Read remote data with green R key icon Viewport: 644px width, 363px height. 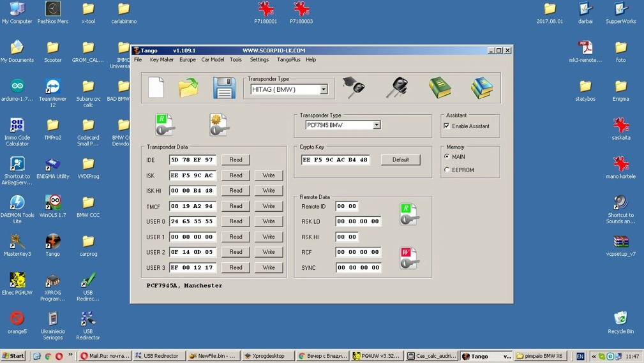(x=408, y=214)
